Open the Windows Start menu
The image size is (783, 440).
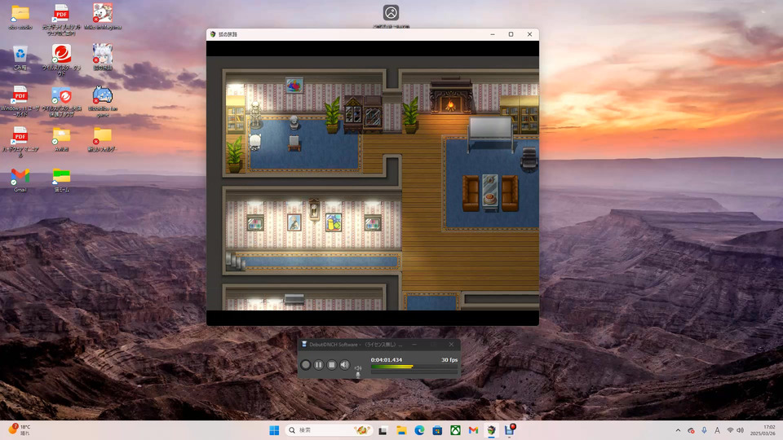click(274, 430)
